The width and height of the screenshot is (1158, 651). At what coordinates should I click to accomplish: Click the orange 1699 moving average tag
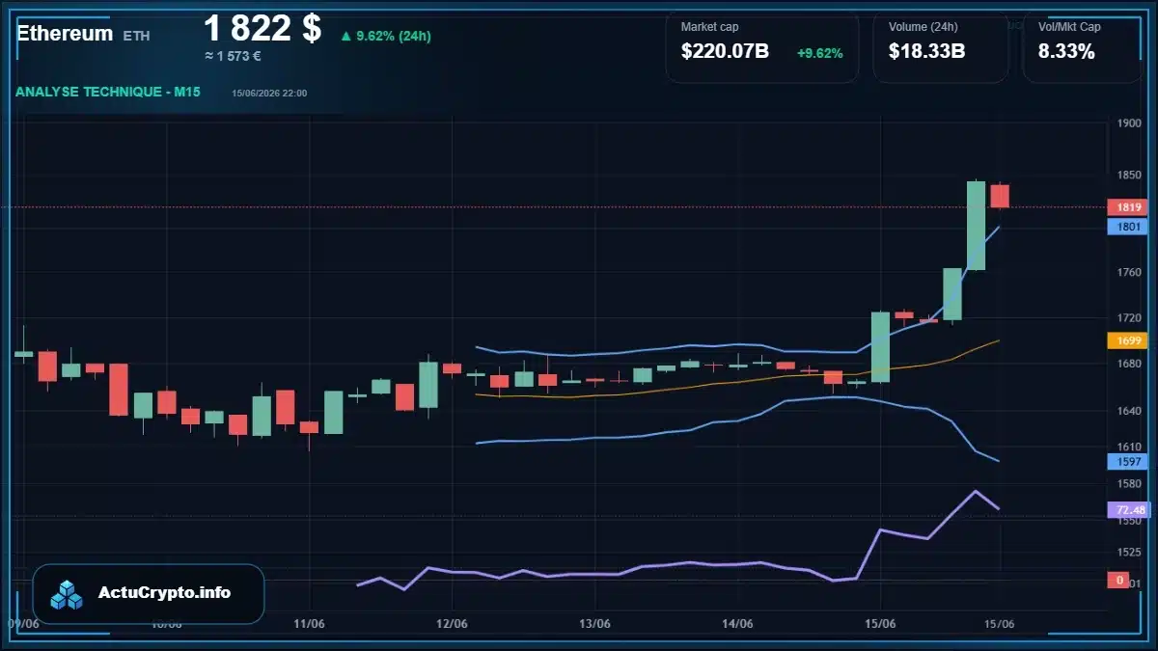tap(1129, 340)
